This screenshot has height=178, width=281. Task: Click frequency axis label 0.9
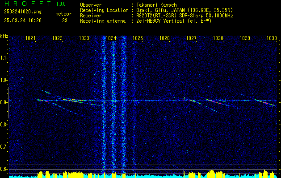[4, 102]
